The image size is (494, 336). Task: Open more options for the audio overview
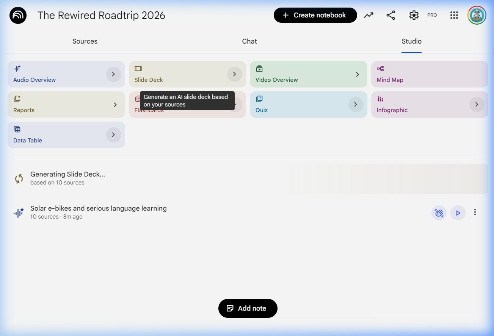tap(475, 213)
